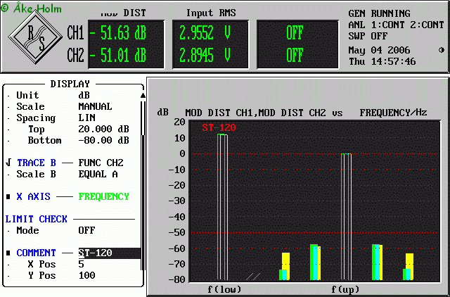
Task: Open the Limit Check Mode value OFF
Action: click(x=86, y=230)
